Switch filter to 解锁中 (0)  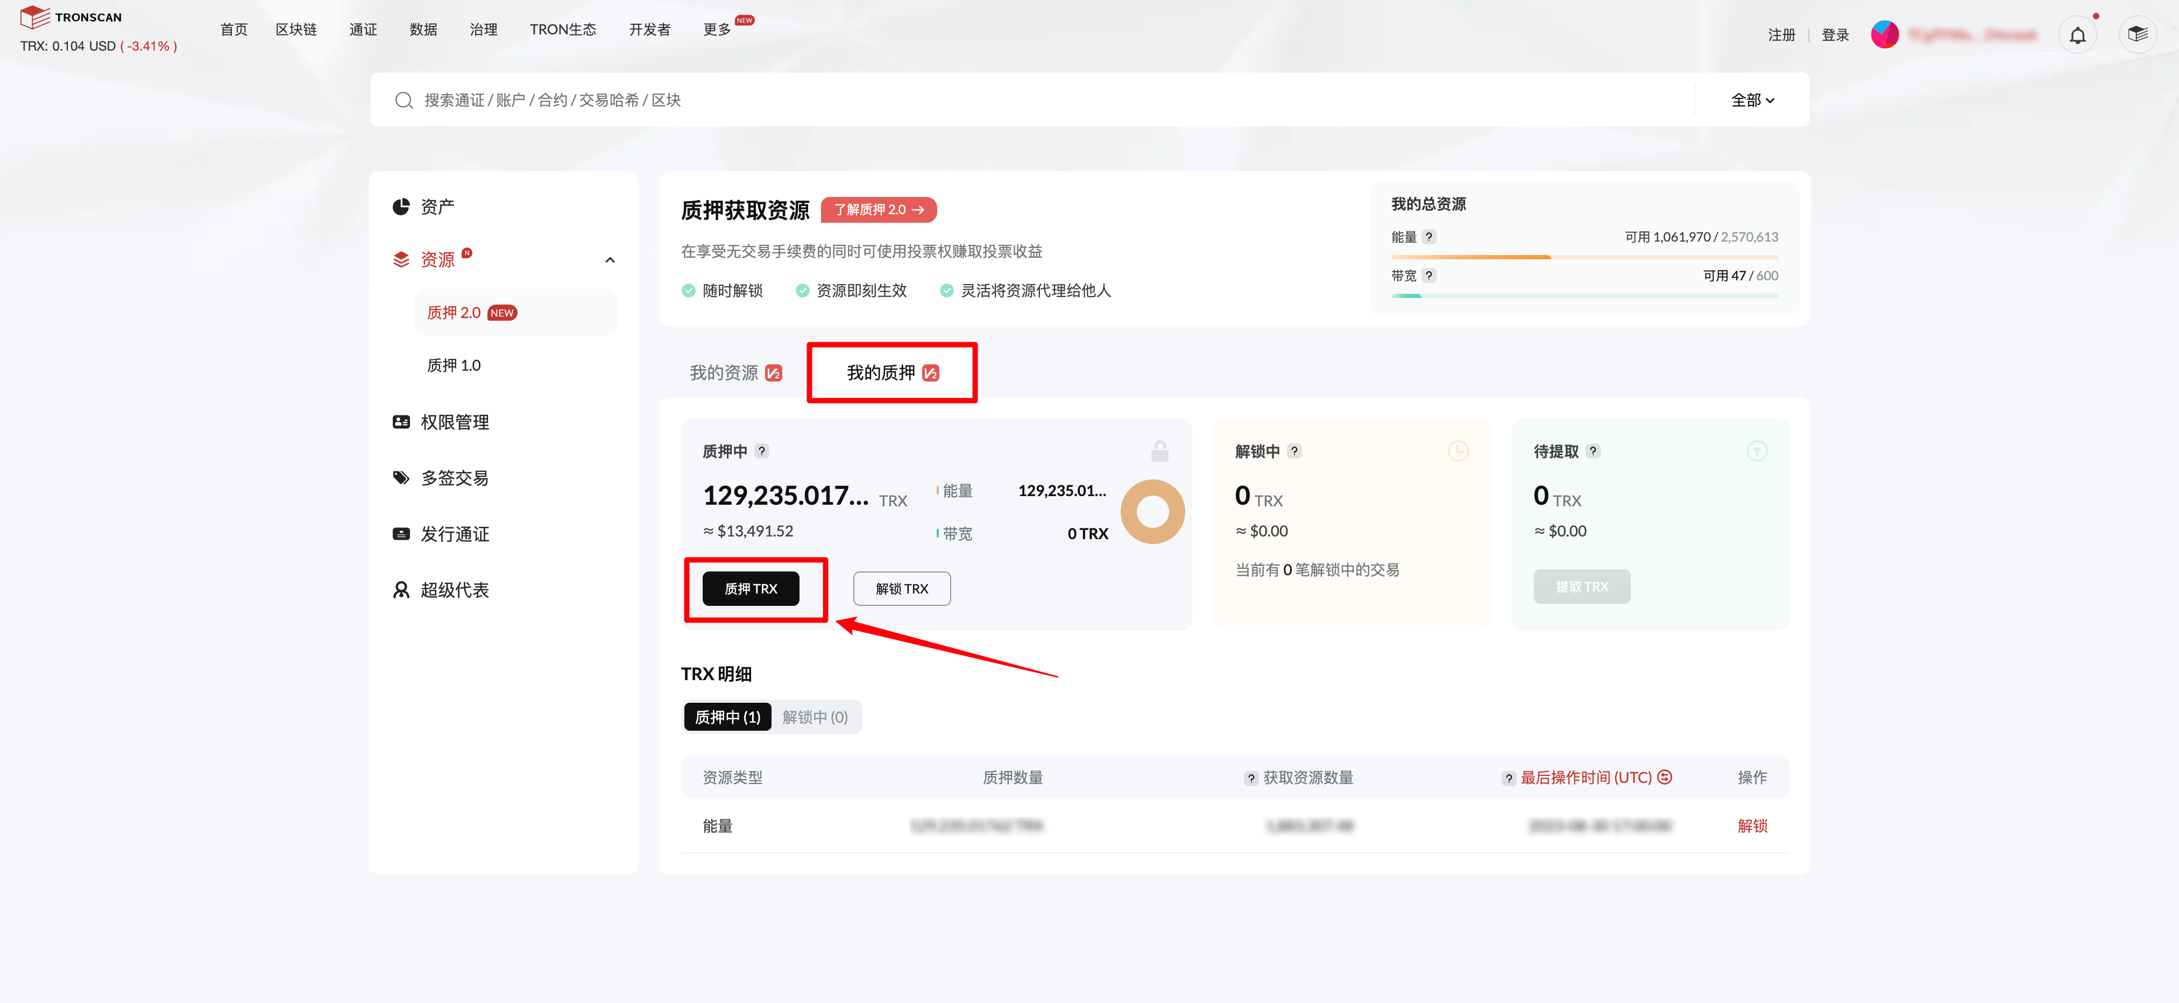(x=815, y=716)
